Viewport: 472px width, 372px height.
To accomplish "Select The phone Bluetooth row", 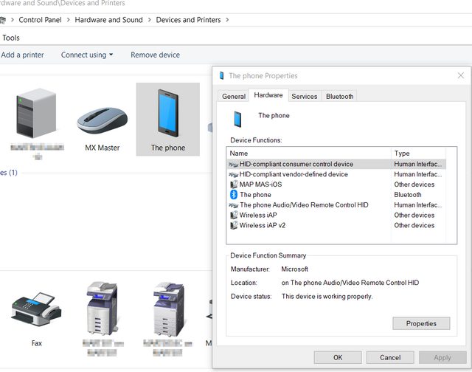I will (x=336, y=195).
